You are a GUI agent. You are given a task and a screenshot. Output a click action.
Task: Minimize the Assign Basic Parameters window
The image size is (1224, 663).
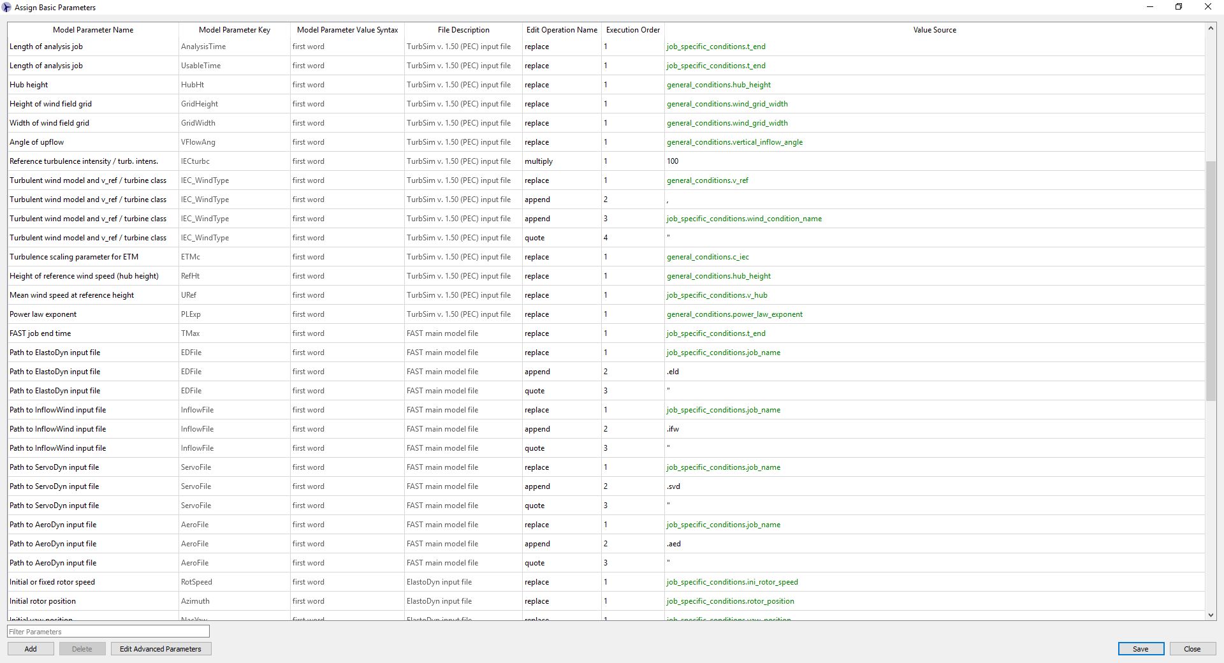(x=1150, y=7)
